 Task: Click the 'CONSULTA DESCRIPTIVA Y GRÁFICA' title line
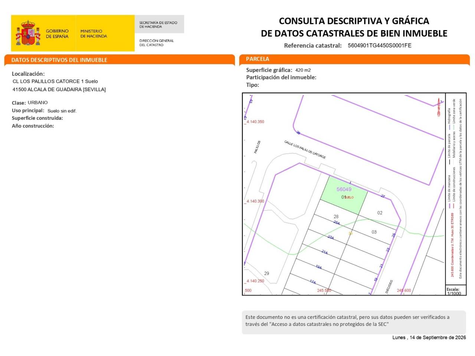click(354, 21)
